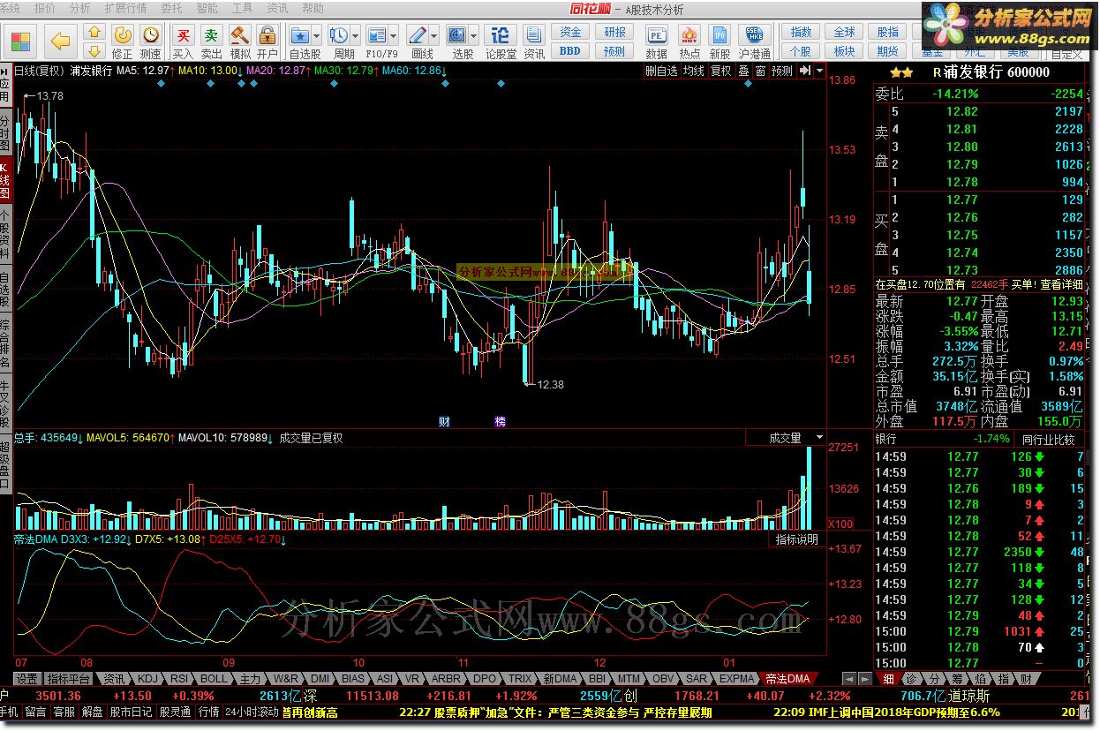Open the 超级盘口 sidebar panel
The width and height of the screenshot is (1100, 731).
point(4,465)
